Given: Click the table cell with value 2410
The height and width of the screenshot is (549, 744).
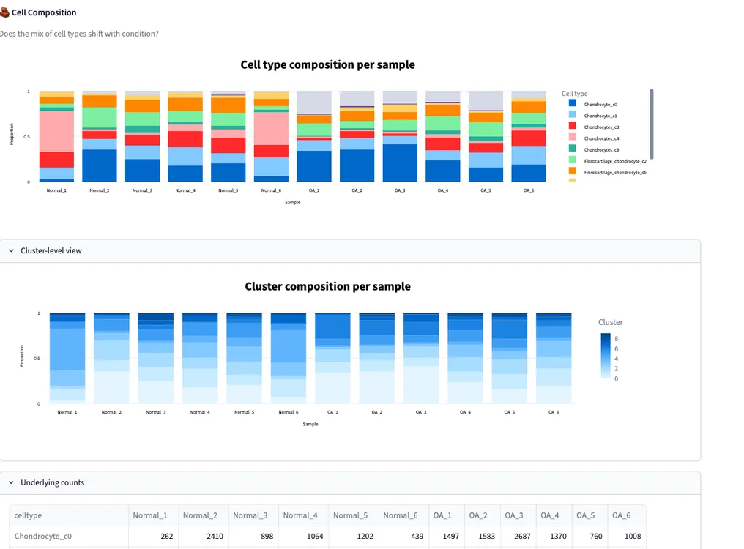Looking at the screenshot, I should coord(204,536).
